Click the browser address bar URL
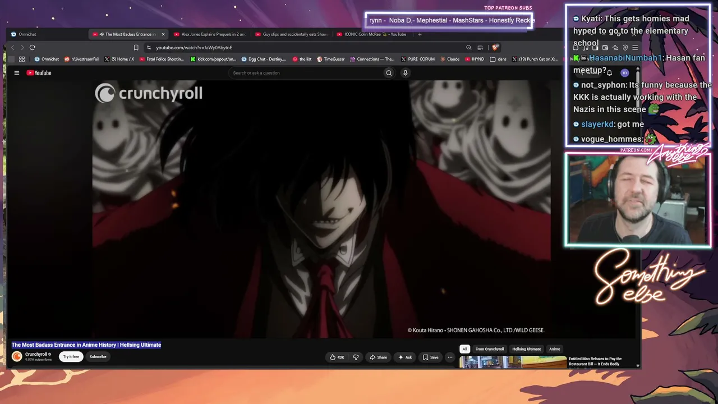 [194, 48]
